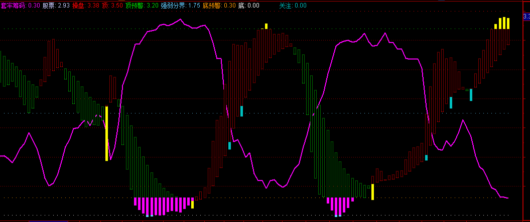Select the small yellow marker at top center
Image resolution: width=530 pixels, height=222 pixels.
tap(267, 26)
